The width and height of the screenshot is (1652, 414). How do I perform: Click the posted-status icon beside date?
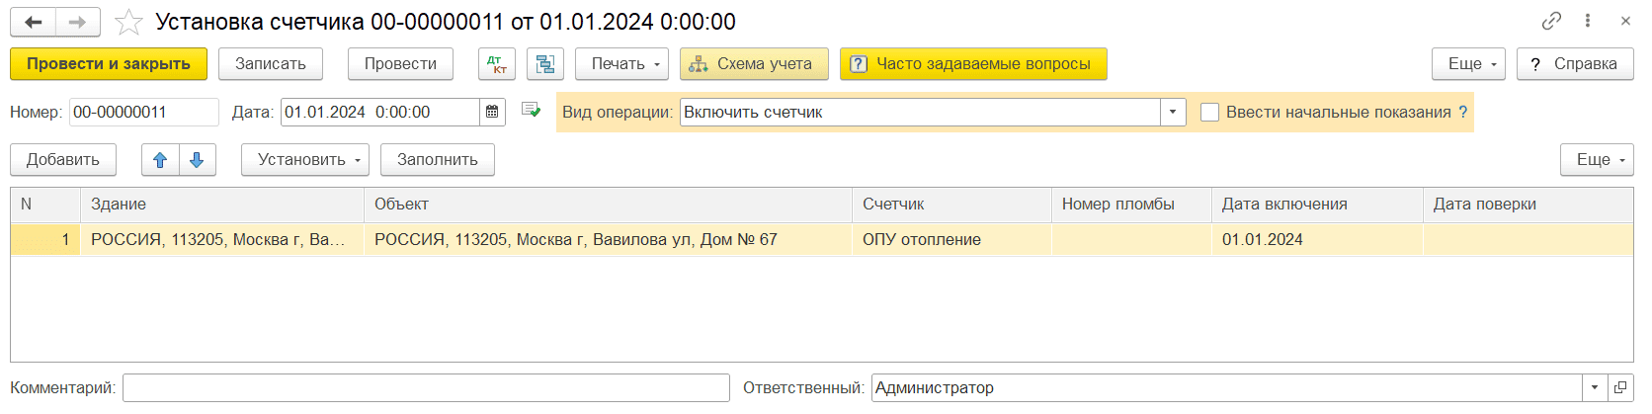pyautogui.click(x=531, y=111)
